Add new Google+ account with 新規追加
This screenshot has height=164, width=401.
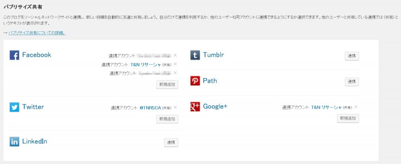[348, 118]
